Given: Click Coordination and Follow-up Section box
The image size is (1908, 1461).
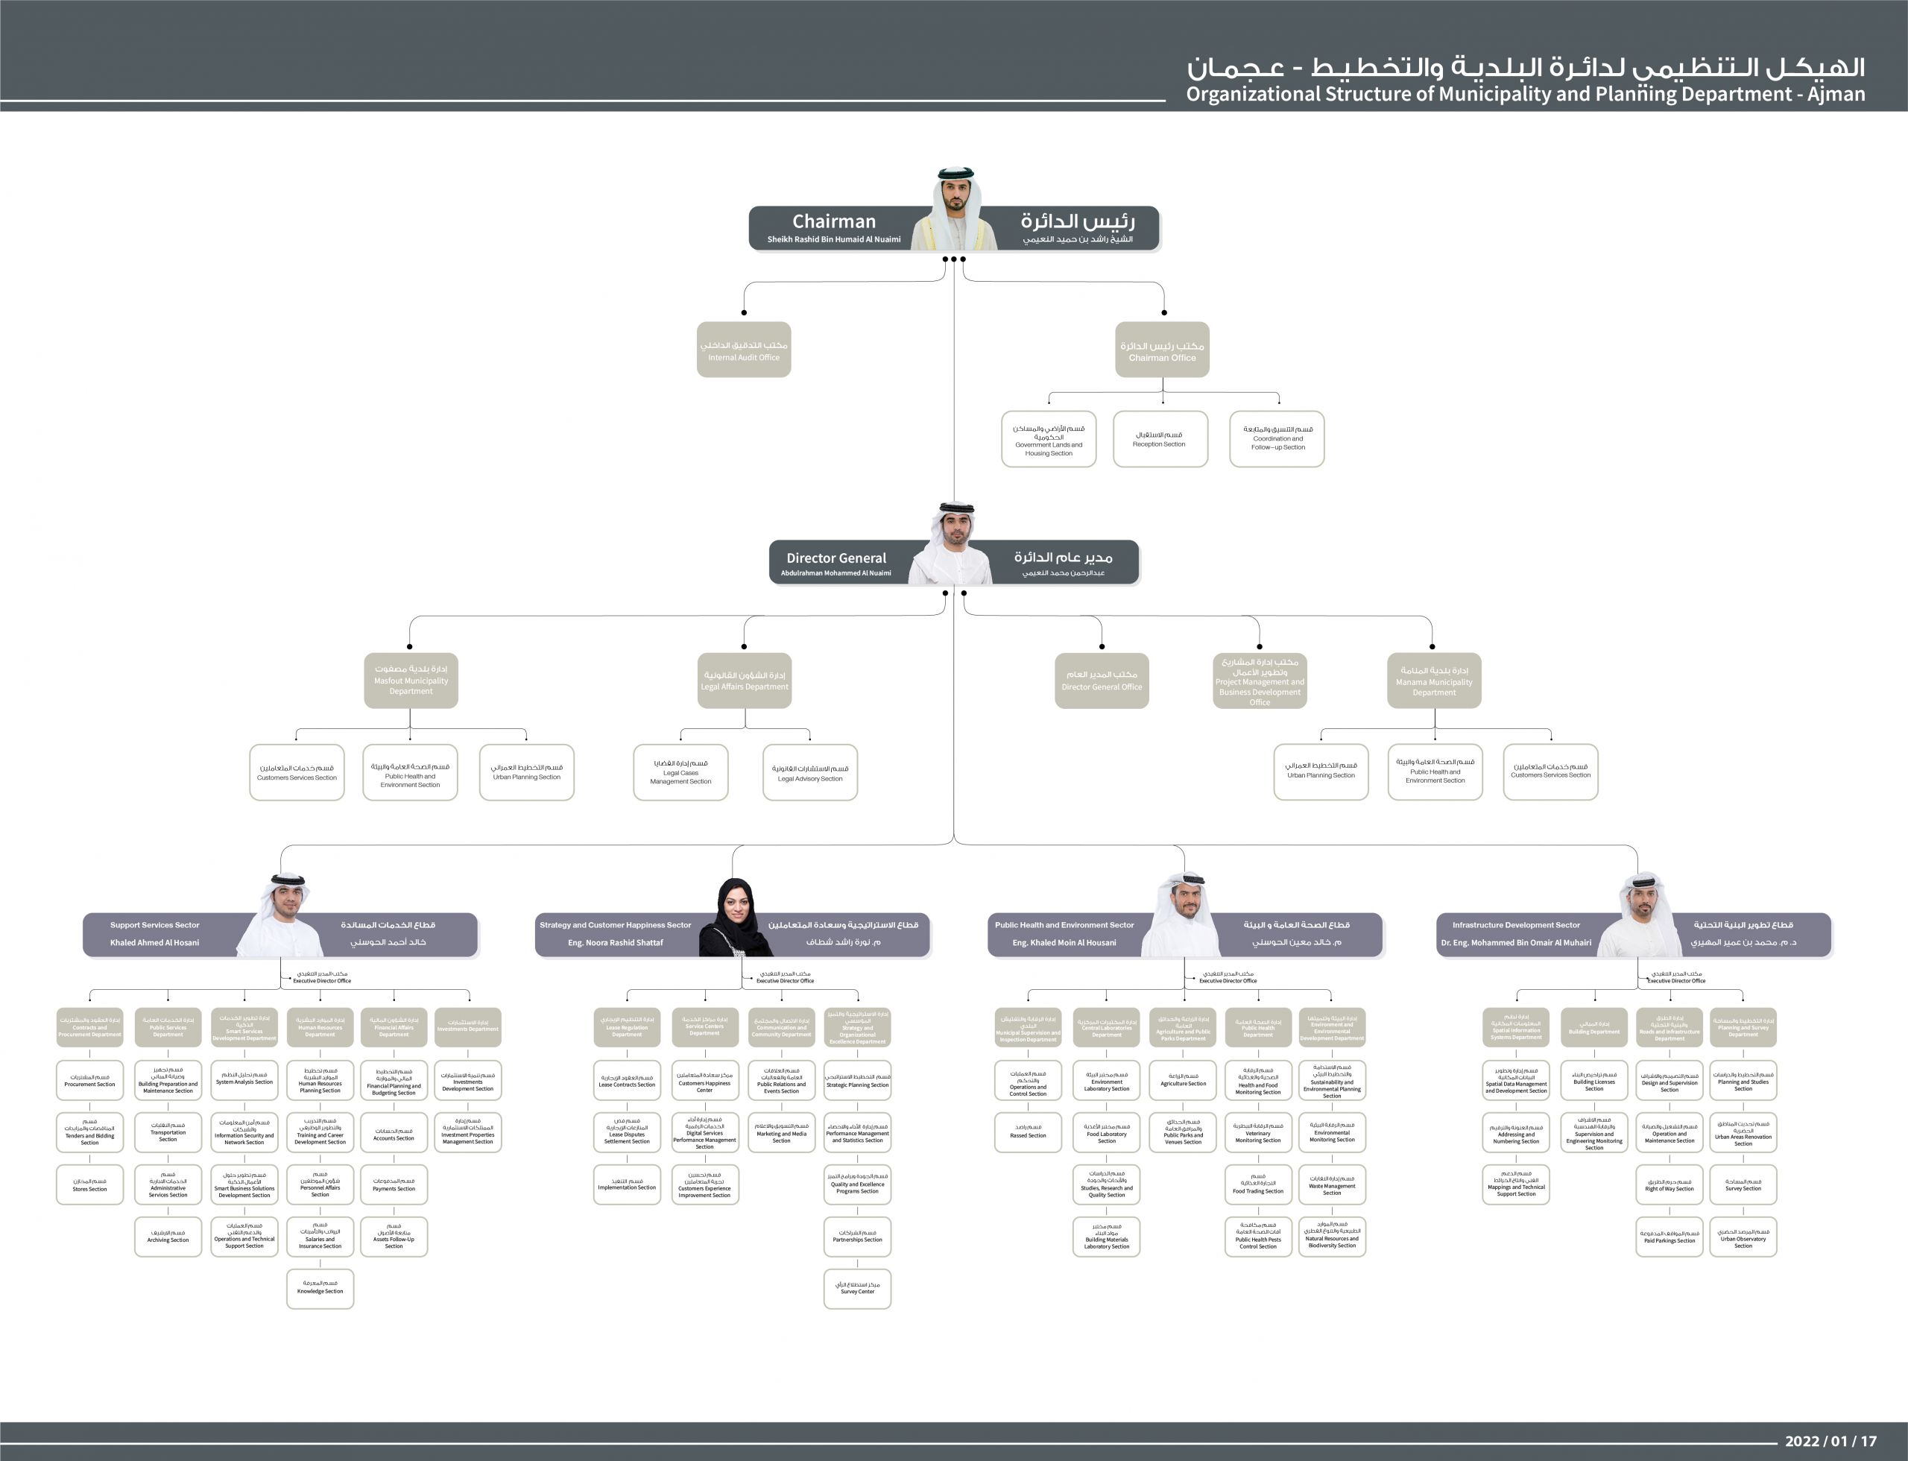Looking at the screenshot, I should tap(1277, 439).
